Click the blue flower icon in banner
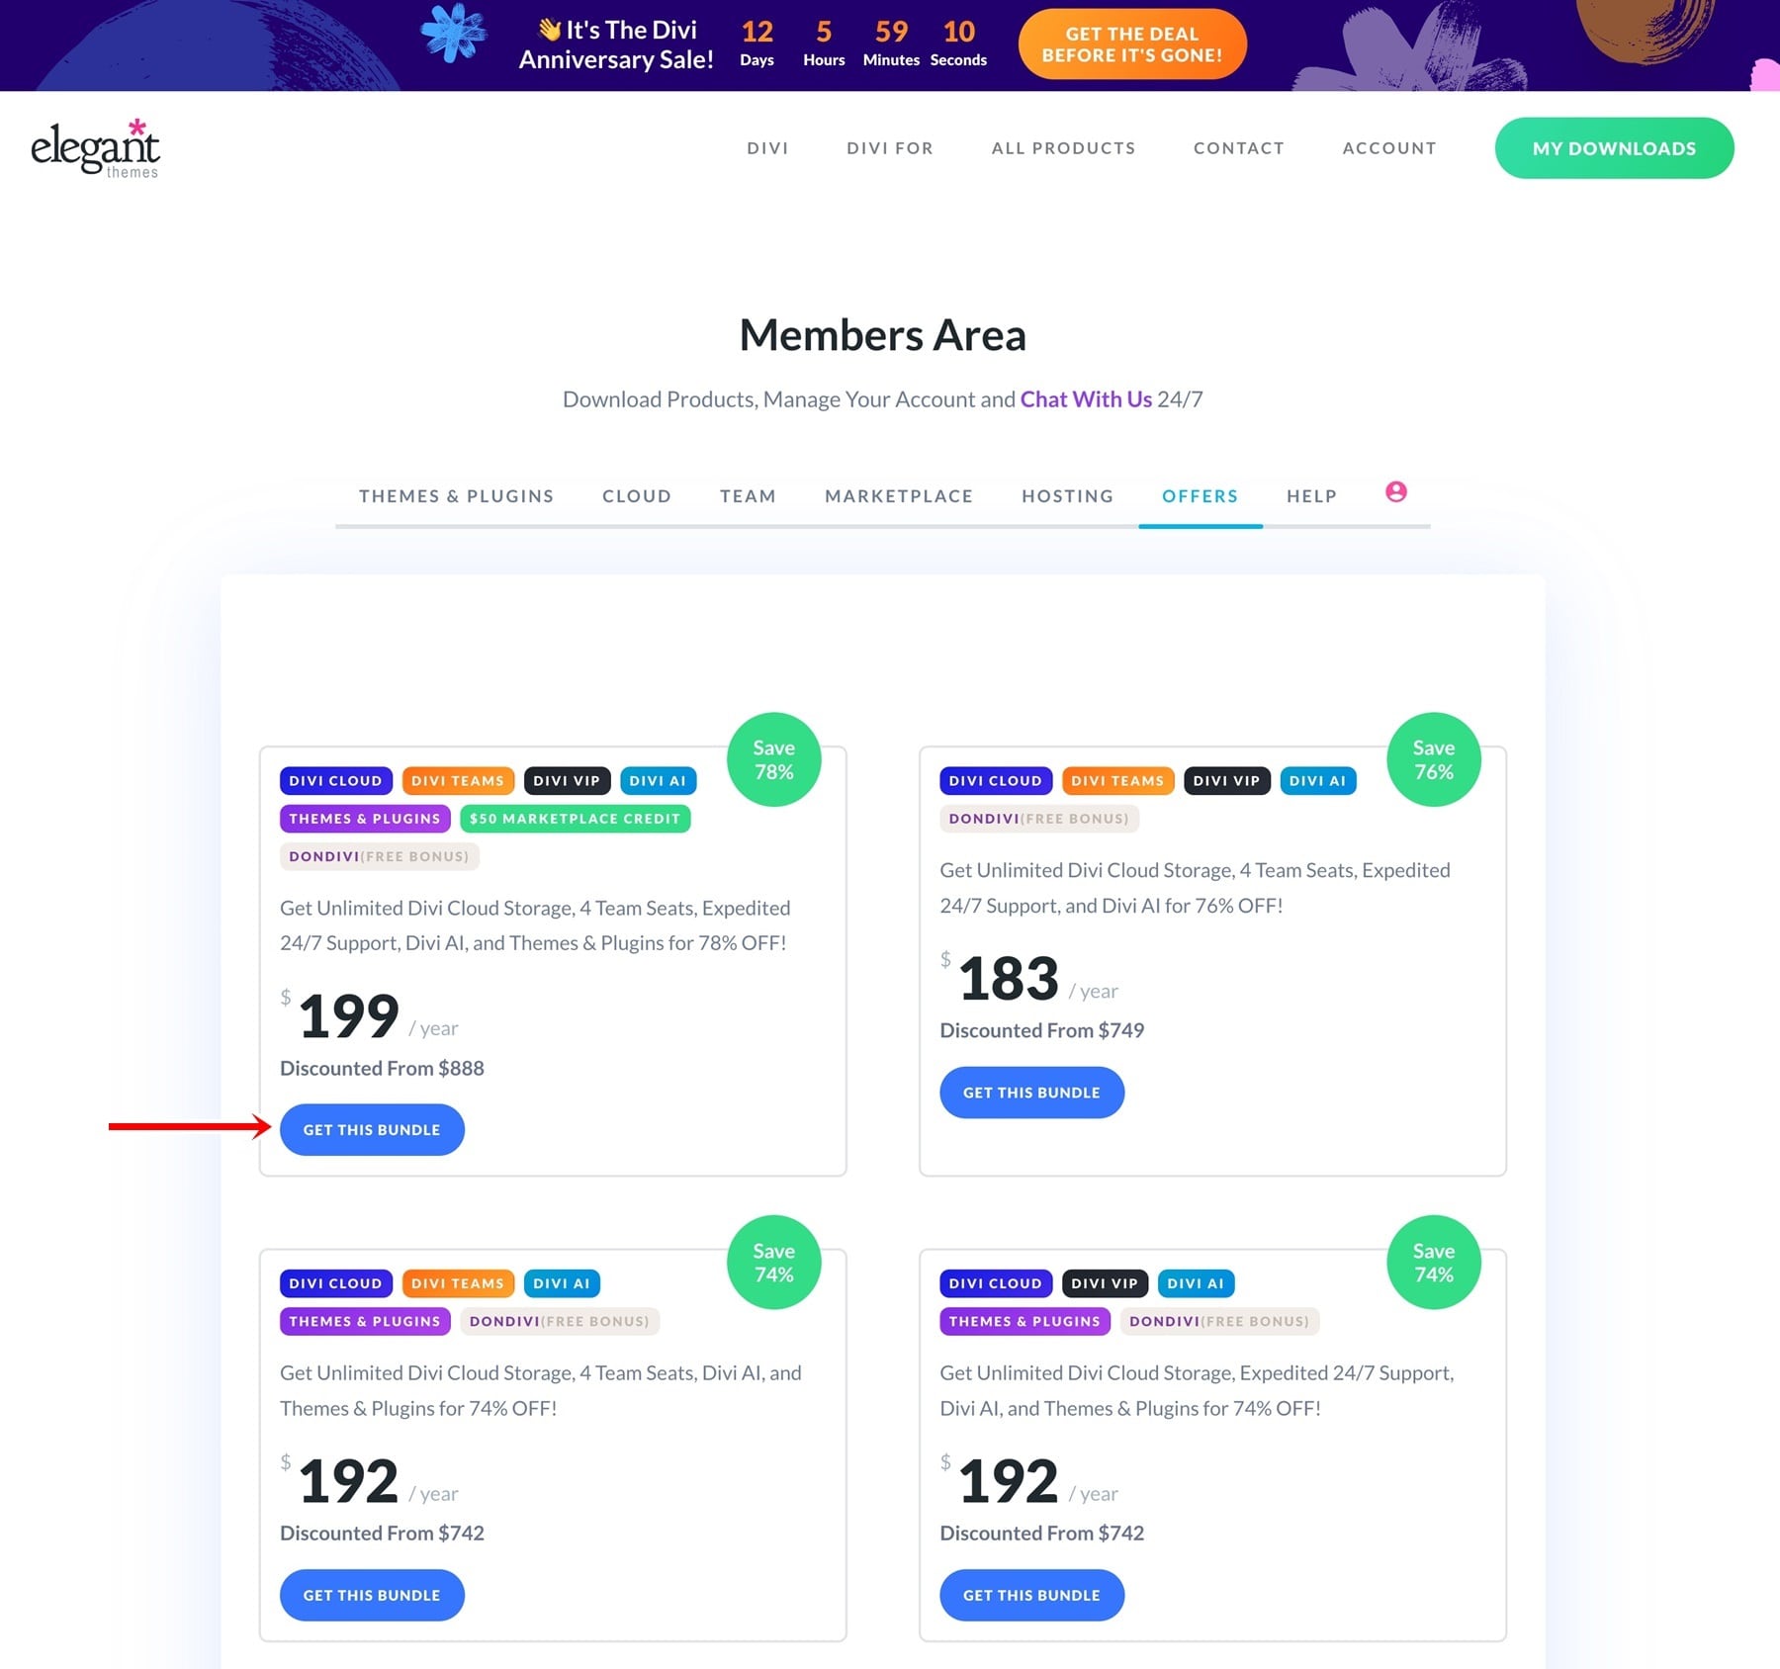 (454, 33)
